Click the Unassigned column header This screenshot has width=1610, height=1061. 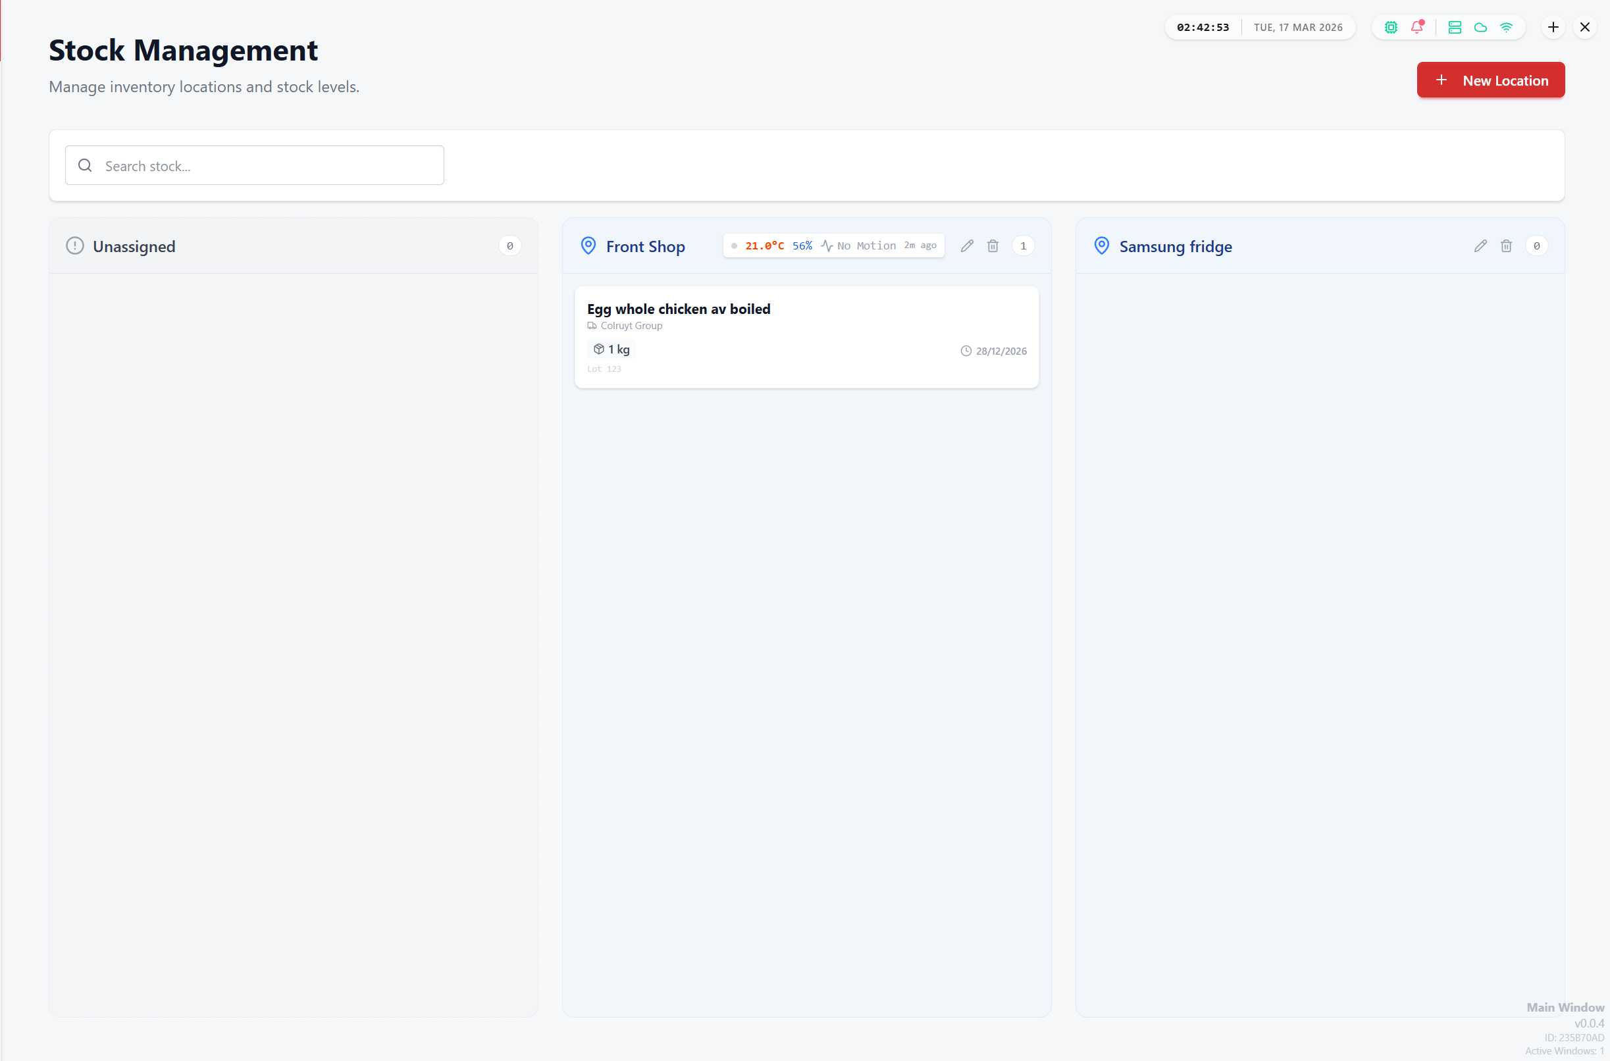[134, 246]
